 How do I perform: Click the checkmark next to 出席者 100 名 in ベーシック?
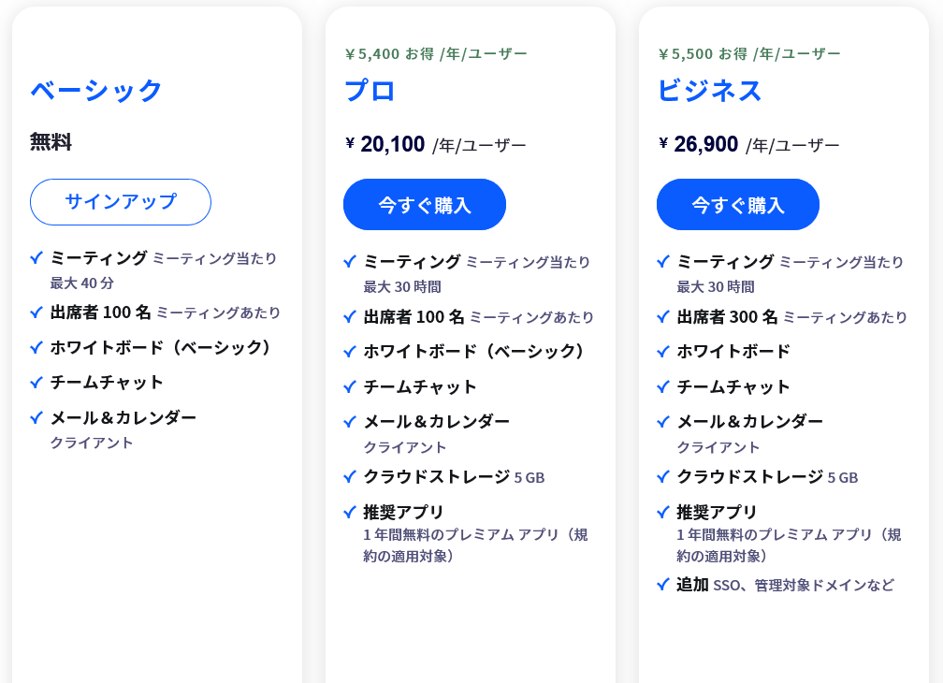tap(35, 313)
